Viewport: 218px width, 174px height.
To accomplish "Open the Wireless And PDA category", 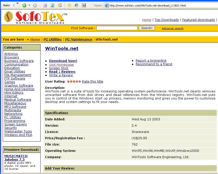I will tap(18, 135).
